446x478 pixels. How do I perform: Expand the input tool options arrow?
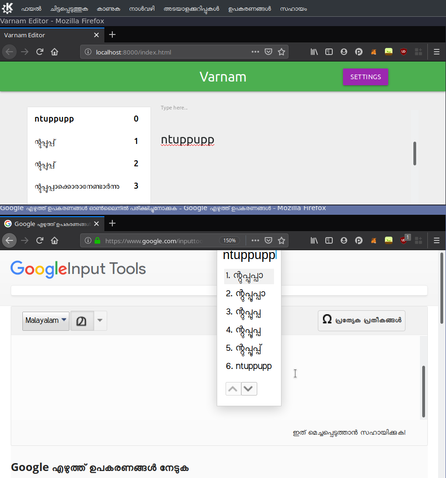coord(100,321)
